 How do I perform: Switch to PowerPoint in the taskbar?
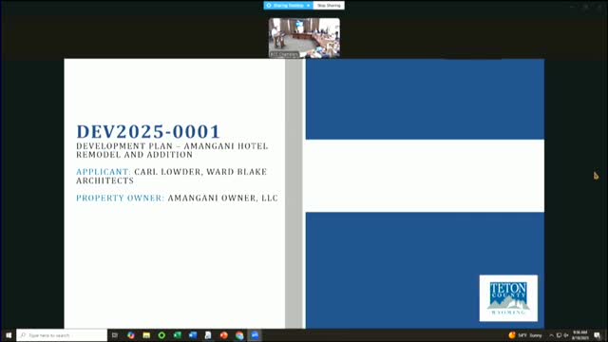point(224,335)
